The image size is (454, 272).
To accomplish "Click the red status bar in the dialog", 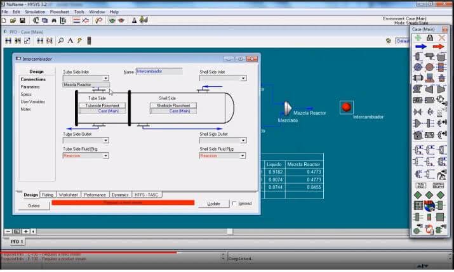I will click(x=123, y=203).
